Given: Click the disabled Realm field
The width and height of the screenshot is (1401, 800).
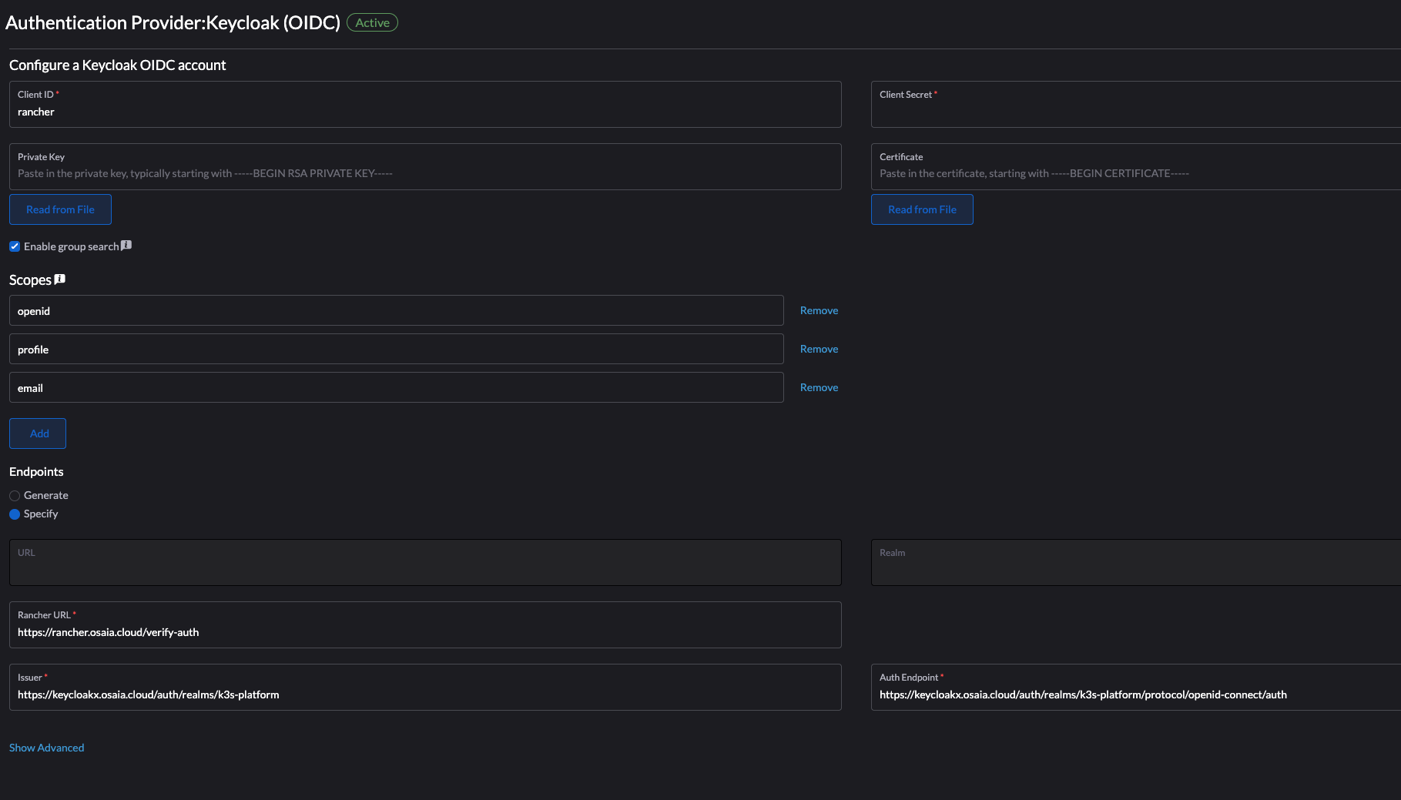Looking at the screenshot, I should [1136, 562].
